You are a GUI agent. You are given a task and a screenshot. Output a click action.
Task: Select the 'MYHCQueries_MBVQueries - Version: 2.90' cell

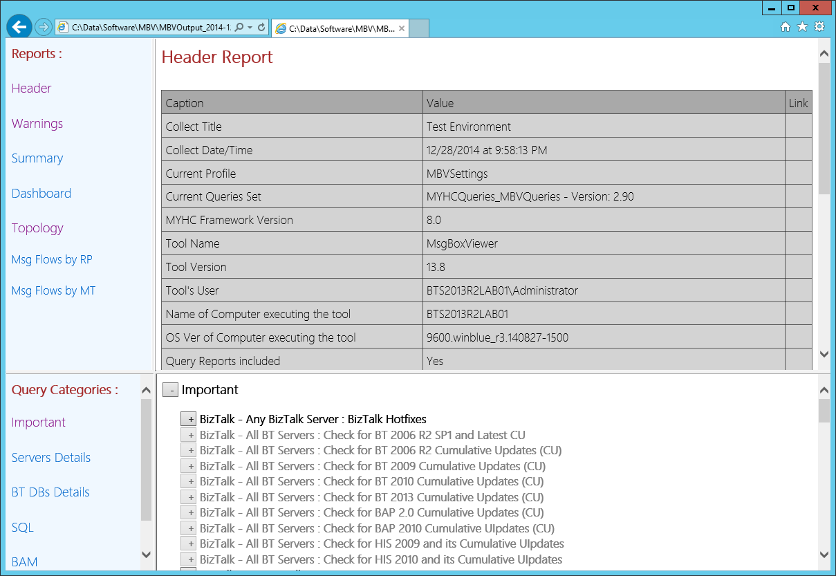(604, 196)
